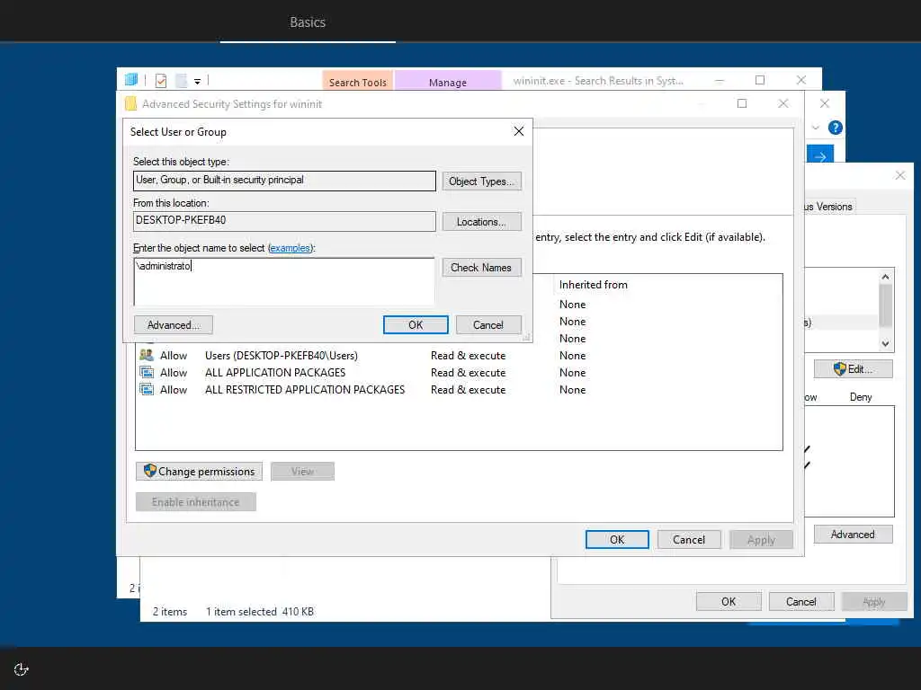The width and height of the screenshot is (921, 690).
Task: Cancel the wininit Properties window
Action: [x=801, y=601]
